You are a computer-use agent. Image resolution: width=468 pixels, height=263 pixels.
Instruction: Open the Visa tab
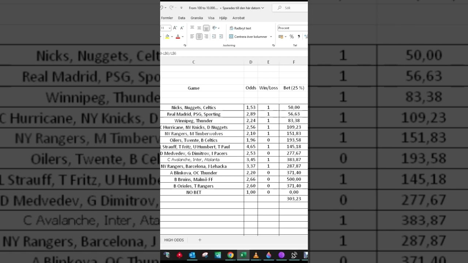coord(211,18)
